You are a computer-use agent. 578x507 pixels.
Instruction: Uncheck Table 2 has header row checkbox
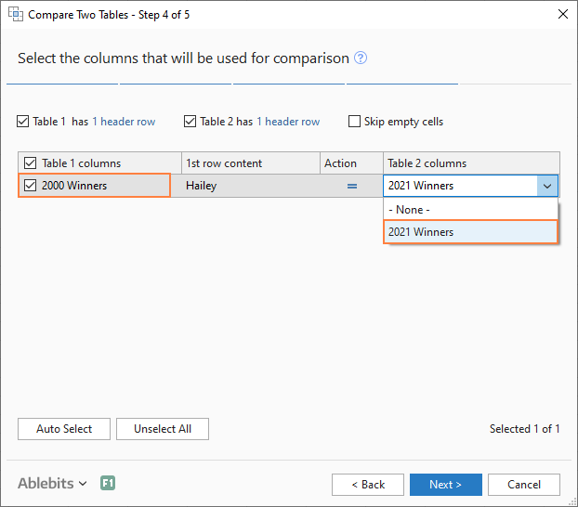(190, 122)
